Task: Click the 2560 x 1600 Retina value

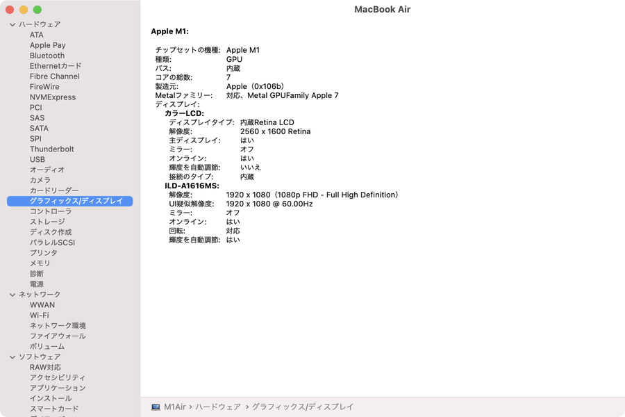Action: coord(276,131)
